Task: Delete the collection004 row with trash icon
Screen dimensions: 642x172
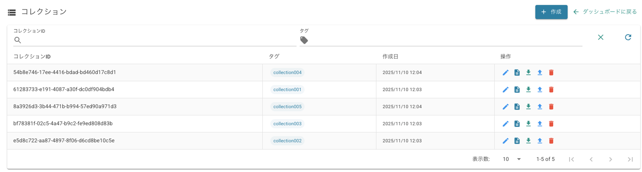Action: click(x=551, y=72)
